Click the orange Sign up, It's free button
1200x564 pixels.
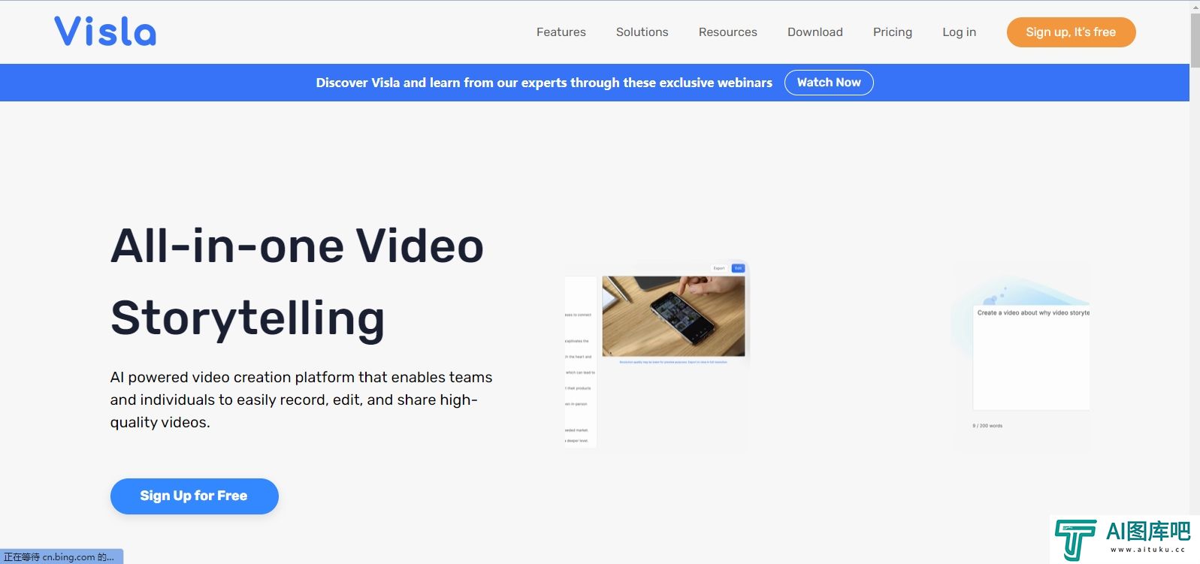click(x=1071, y=32)
